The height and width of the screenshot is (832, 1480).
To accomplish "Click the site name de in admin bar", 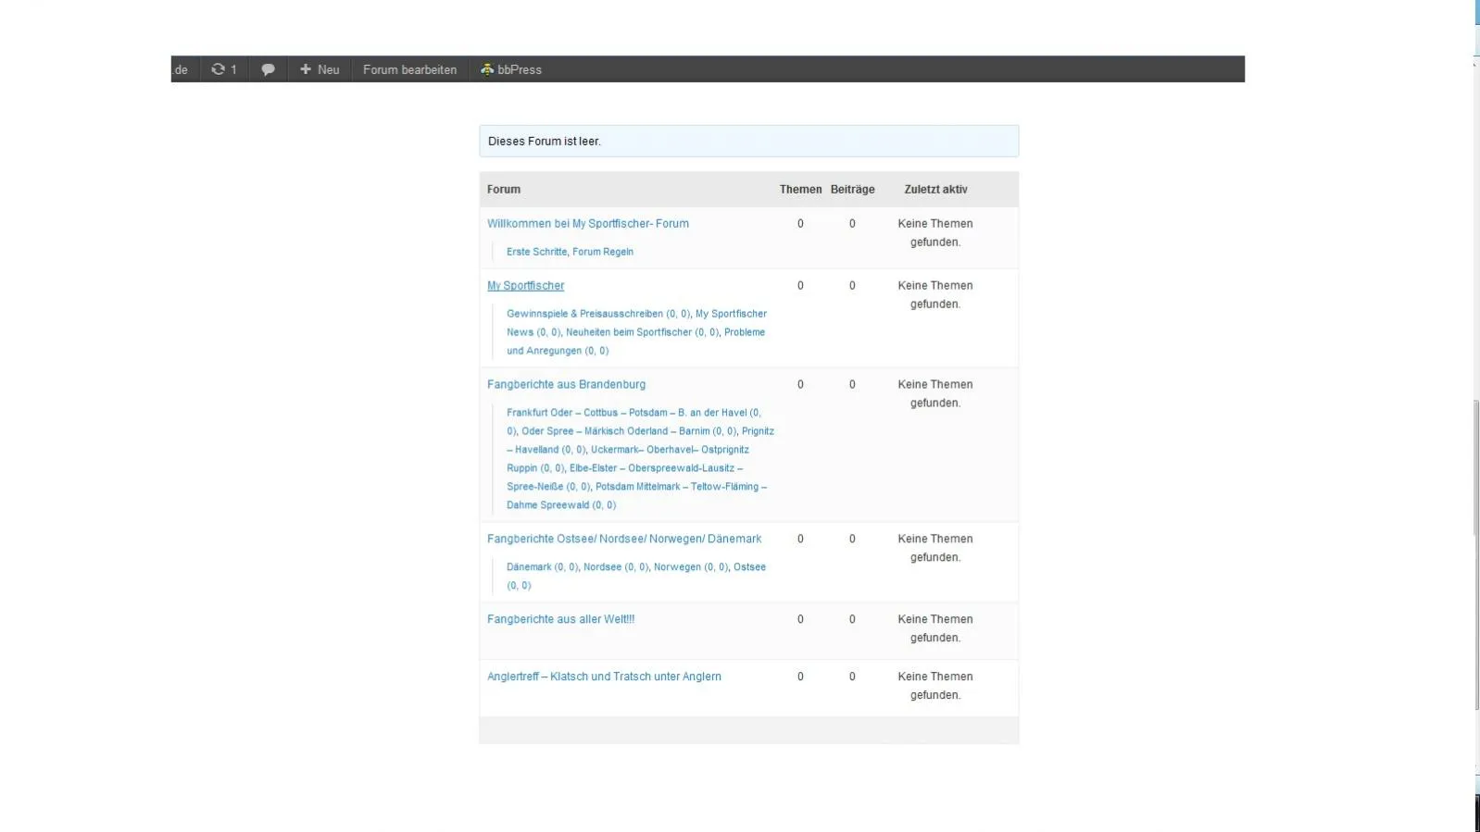I will [x=182, y=69].
